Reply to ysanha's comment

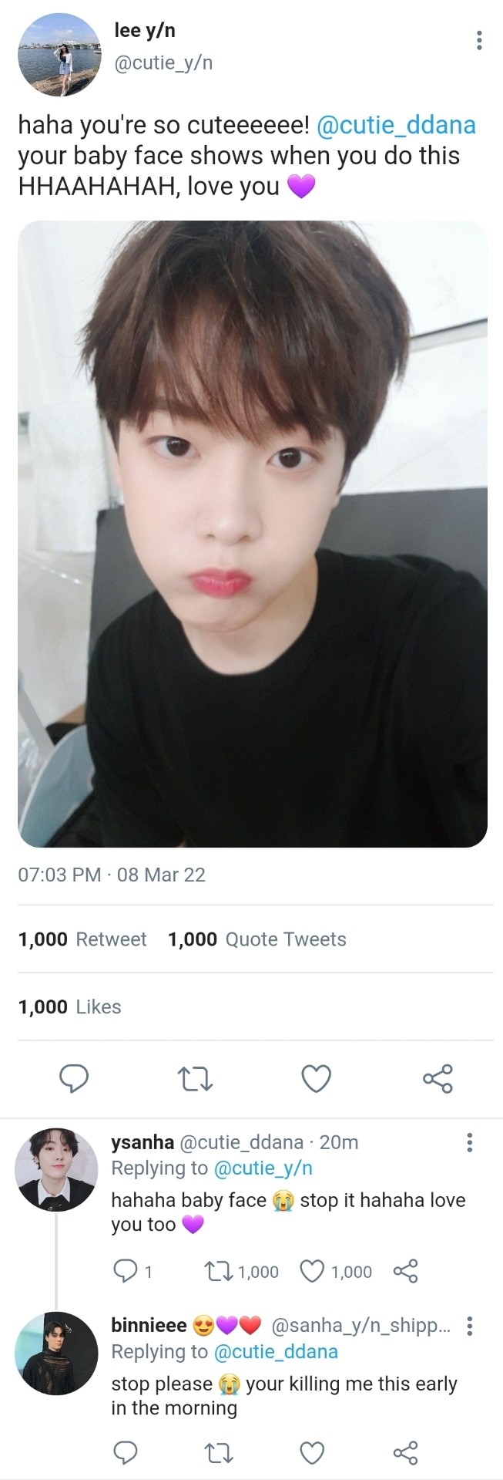pyautogui.click(x=125, y=1271)
